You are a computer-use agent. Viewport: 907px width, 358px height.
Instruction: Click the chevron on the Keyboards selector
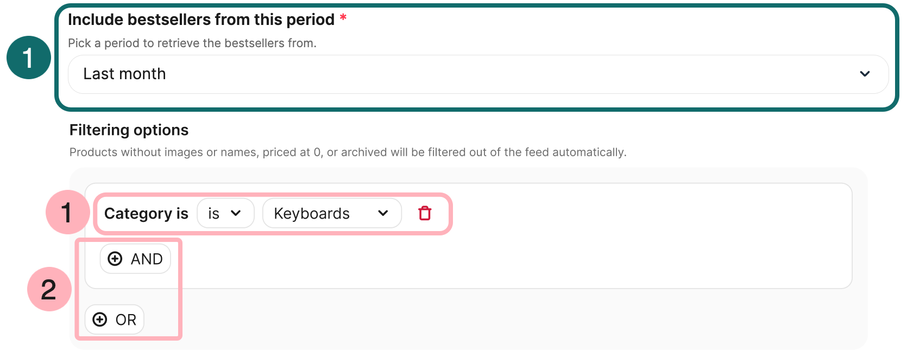point(383,213)
